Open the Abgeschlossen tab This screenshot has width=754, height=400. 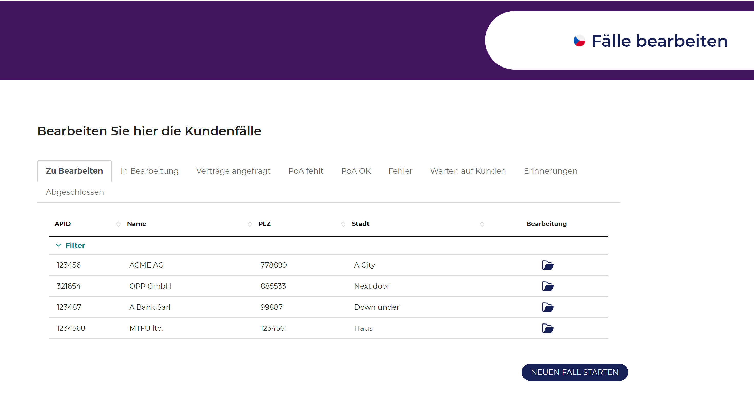coord(75,192)
